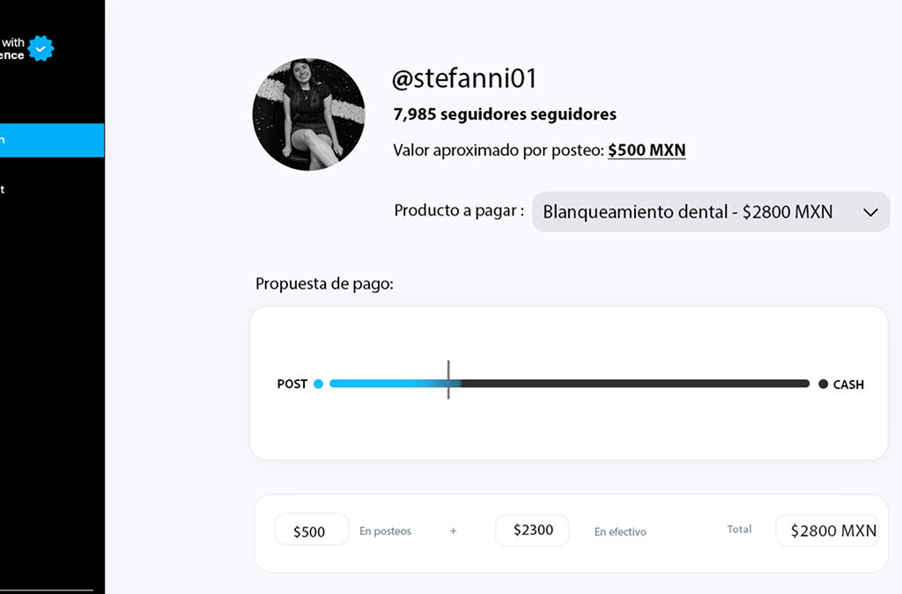
Task: Click the @stefanni01 username
Action: point(466,78)
